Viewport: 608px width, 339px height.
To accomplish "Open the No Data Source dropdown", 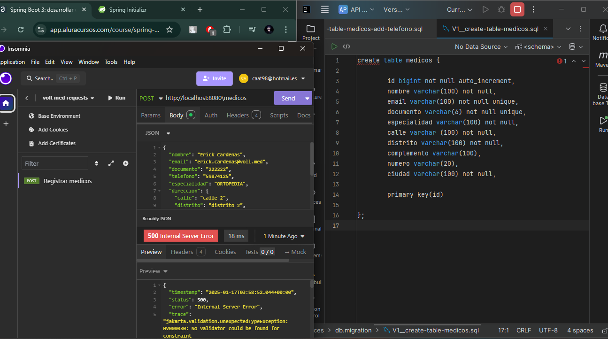I will (481, 46).
